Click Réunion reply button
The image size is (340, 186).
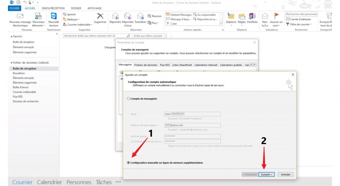click(154, 16)
